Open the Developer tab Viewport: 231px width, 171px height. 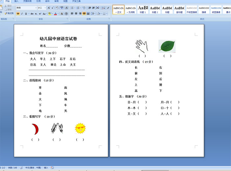pos(76,1)
